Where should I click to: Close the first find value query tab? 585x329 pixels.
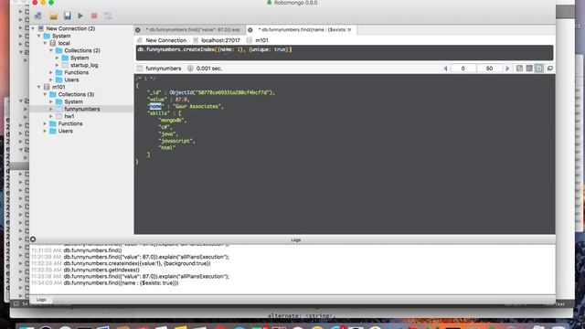point(138,30)
